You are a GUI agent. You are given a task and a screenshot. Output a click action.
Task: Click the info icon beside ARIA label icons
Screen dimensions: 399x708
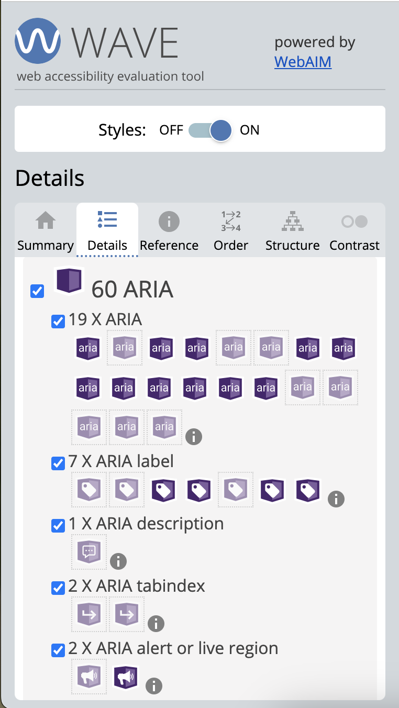coord(336,499)
